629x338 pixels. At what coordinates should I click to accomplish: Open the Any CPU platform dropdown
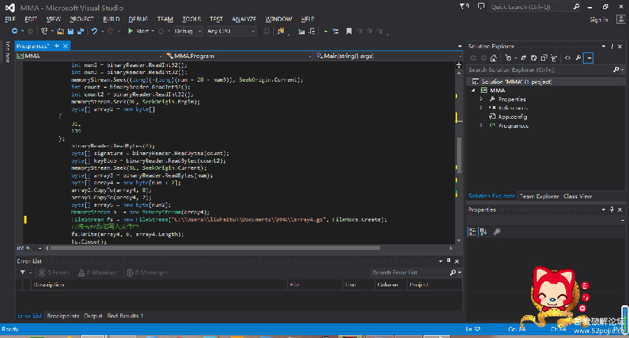click(231, 31)
